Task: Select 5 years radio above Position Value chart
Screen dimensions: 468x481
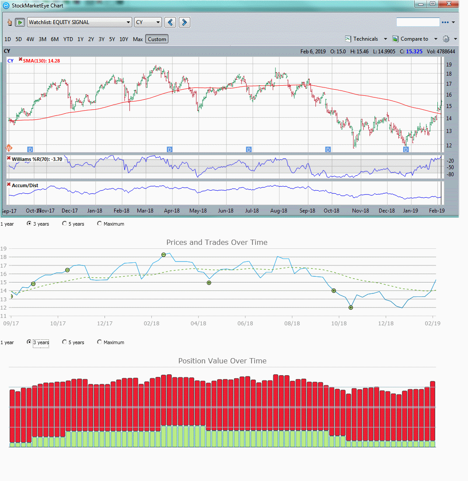Action: [x=65, y=342]
